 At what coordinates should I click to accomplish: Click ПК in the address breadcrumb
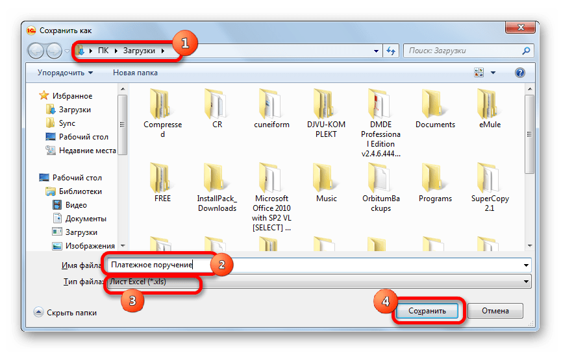click(103, 51)
